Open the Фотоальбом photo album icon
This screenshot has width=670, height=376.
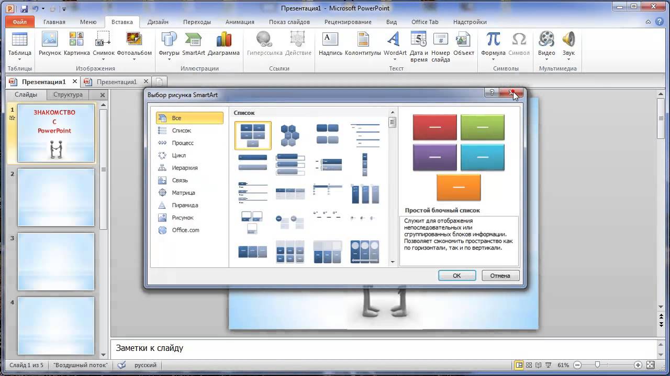134,40
